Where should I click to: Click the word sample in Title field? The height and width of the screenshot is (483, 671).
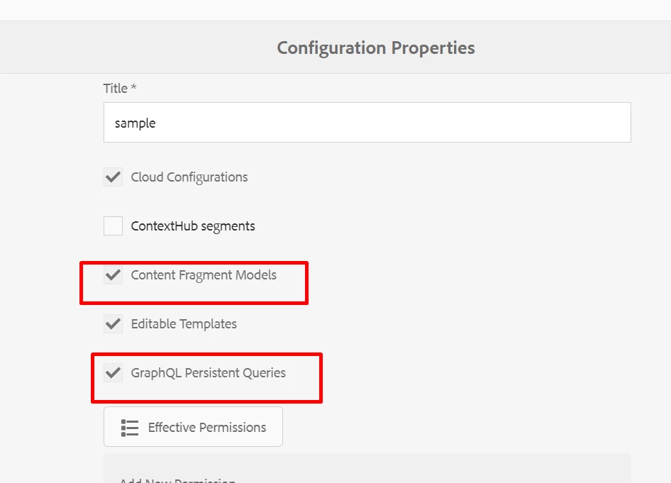point(135,123)
